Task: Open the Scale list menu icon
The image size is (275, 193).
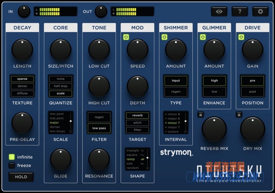Action: coord(71,131)
